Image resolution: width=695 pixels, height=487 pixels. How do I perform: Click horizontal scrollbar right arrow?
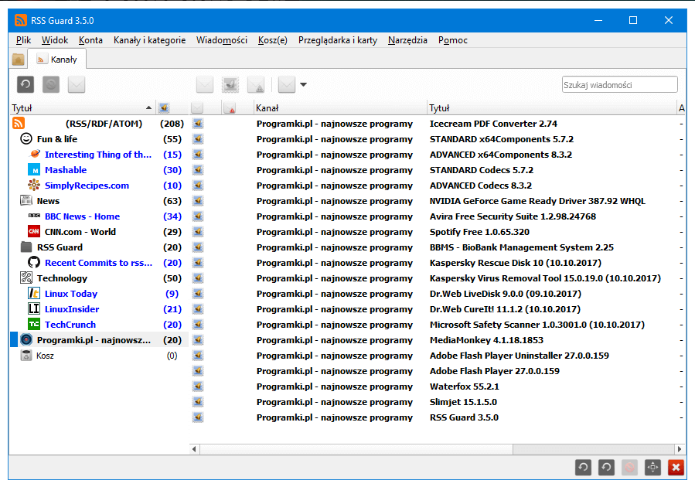[680, 449]
